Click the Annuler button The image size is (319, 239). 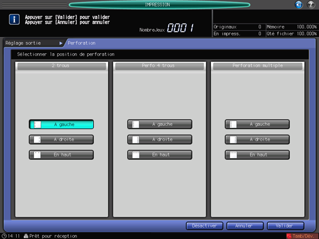(245, 226)
